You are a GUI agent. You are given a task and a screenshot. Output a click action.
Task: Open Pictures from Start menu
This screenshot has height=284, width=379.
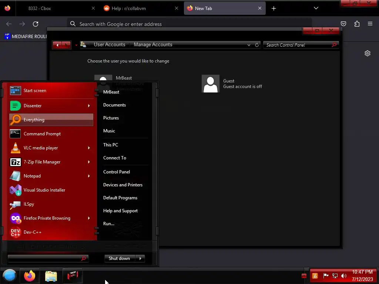pyautogui.click(x=111, y=118)
